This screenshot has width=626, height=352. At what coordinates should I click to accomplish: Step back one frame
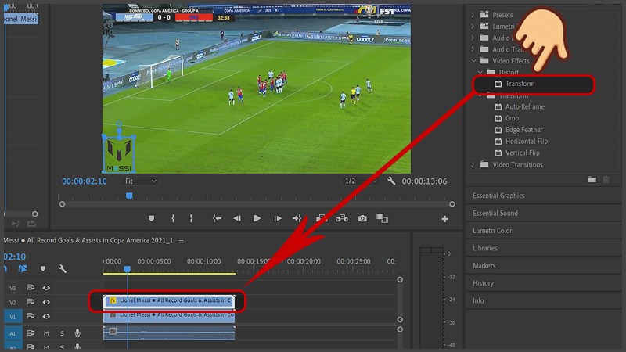(237, 218)
